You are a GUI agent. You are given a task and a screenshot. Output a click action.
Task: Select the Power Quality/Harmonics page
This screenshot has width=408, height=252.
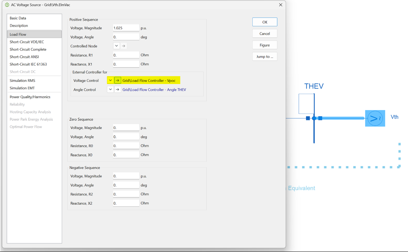[x=30, y=97]
